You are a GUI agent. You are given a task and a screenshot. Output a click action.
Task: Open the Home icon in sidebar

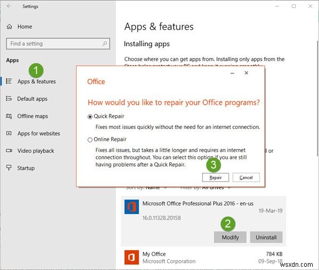(10, 27)
